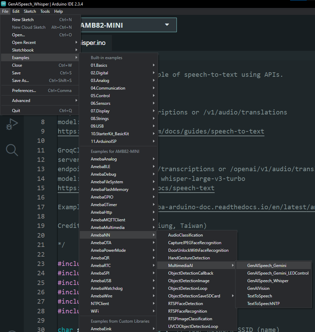Expand 08.Strings examples submenu
The image size is (315, 332).
coord(118,119)
